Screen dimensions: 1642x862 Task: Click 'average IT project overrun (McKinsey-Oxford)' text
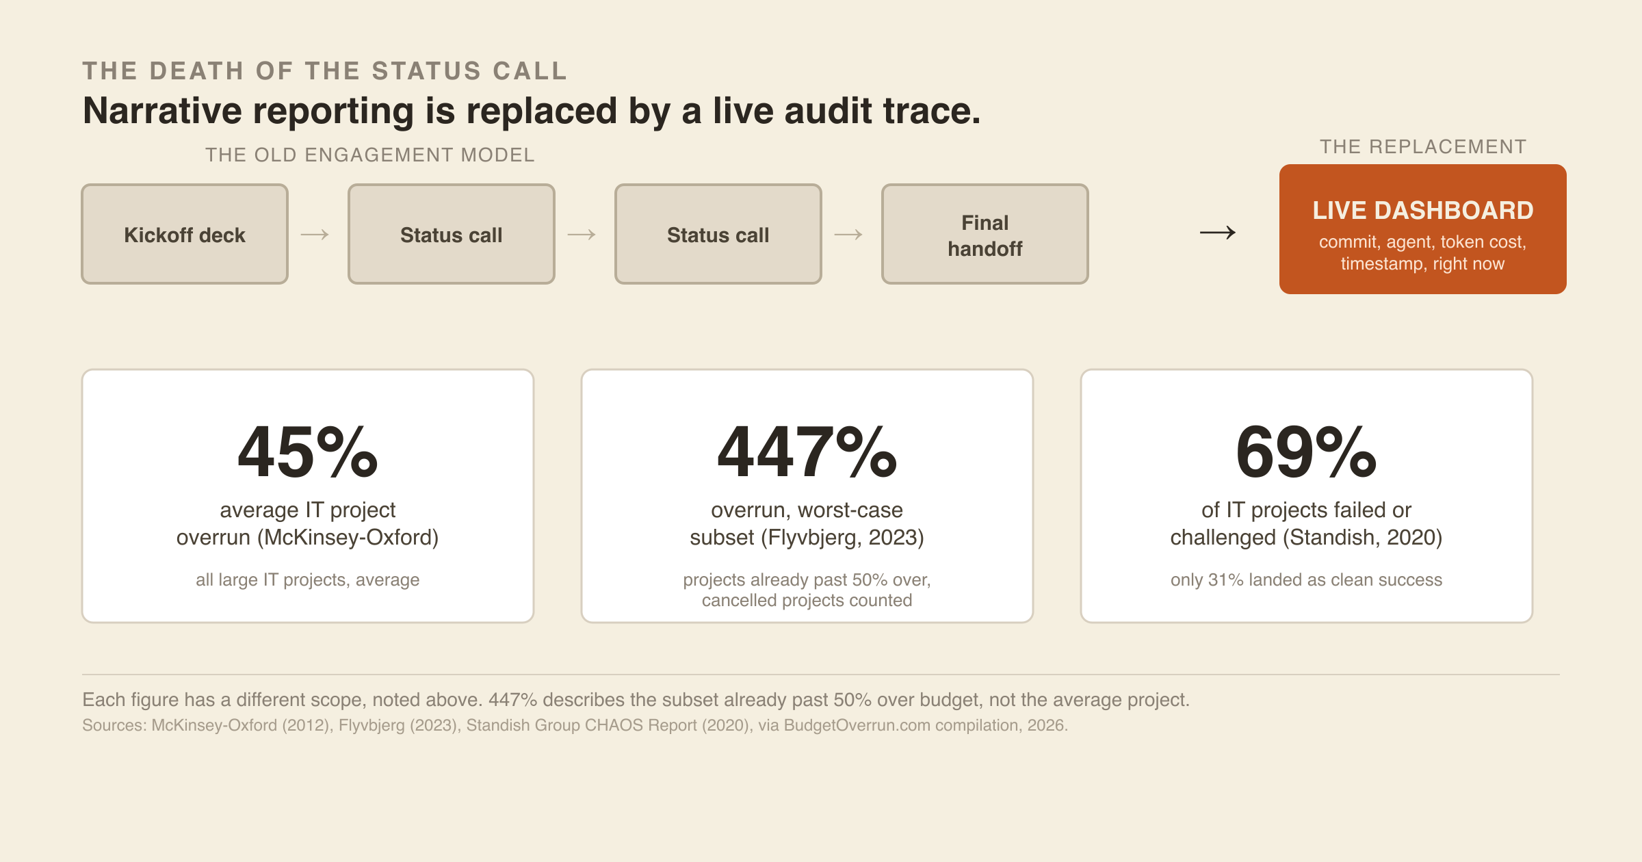click(x=308, y=523)
